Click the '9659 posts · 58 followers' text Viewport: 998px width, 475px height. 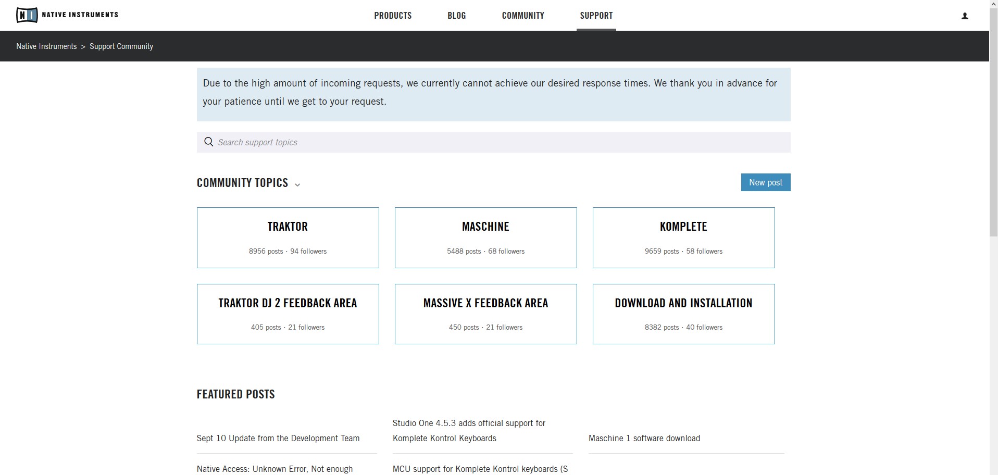(x=683, y=251)
